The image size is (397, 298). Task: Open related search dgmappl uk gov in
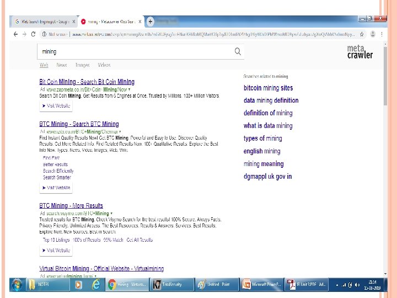(x=267, y=177)
